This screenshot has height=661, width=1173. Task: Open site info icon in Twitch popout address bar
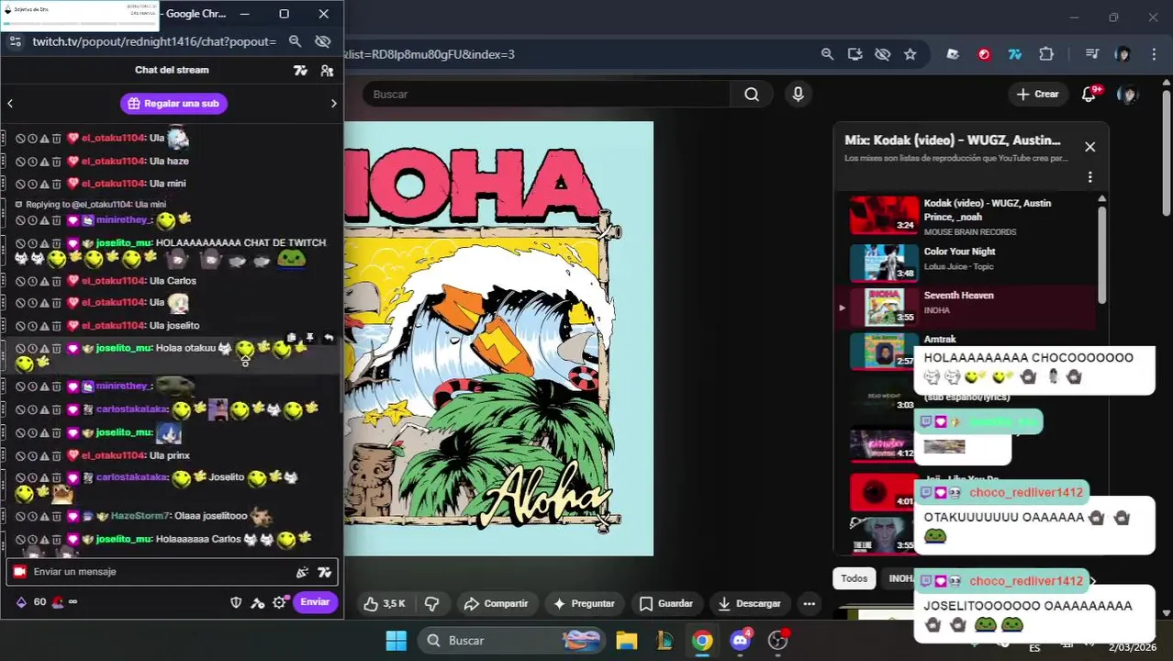click(16, 41)
